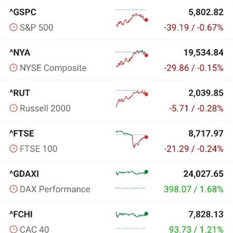Select the ^NYA ticker symbol
Image resolution: width=233 pixels, height=233 pixels.
pos(20,52)
